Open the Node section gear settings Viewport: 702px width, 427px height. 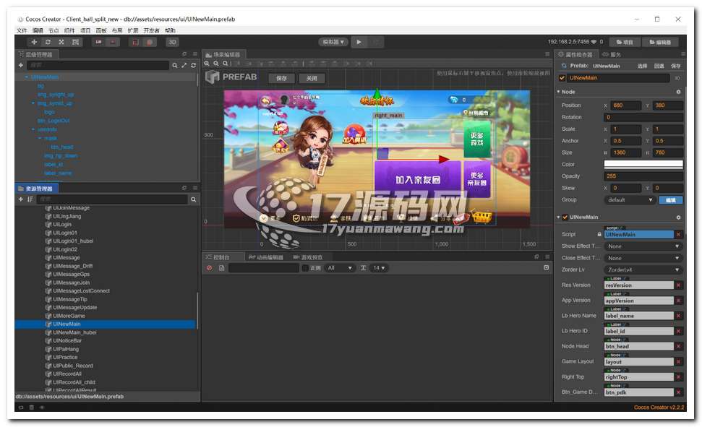coord(678,92)
